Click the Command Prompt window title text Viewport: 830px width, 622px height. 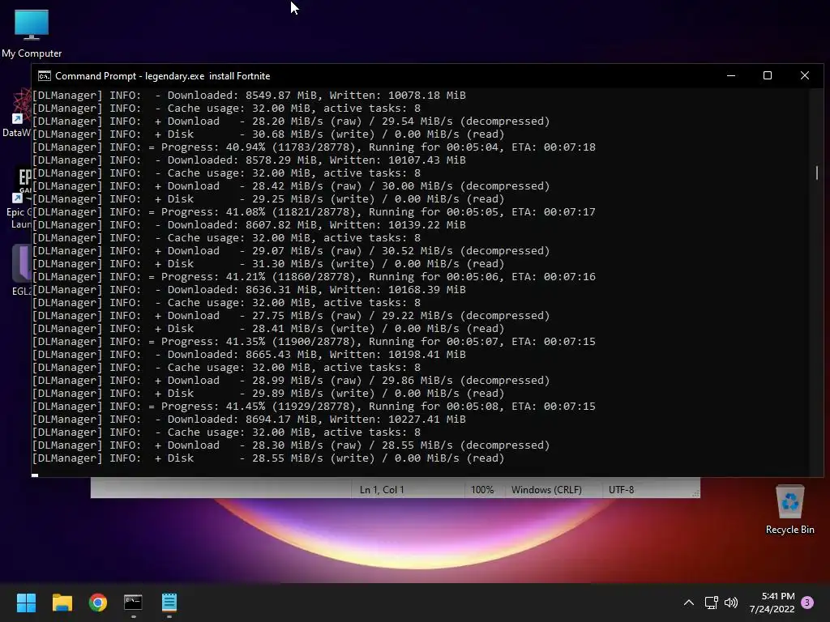coord(162,76)
